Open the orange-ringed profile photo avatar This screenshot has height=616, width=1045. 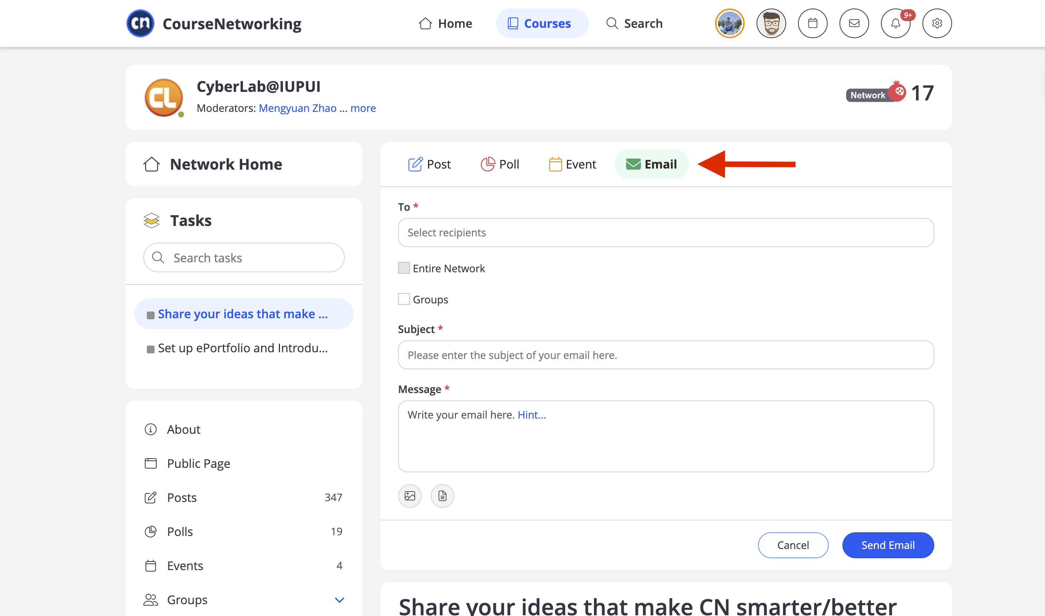click(730, 23)
